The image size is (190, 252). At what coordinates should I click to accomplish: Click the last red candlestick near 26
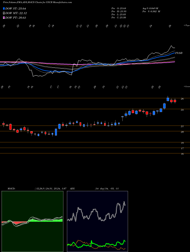tap(175, 101)
